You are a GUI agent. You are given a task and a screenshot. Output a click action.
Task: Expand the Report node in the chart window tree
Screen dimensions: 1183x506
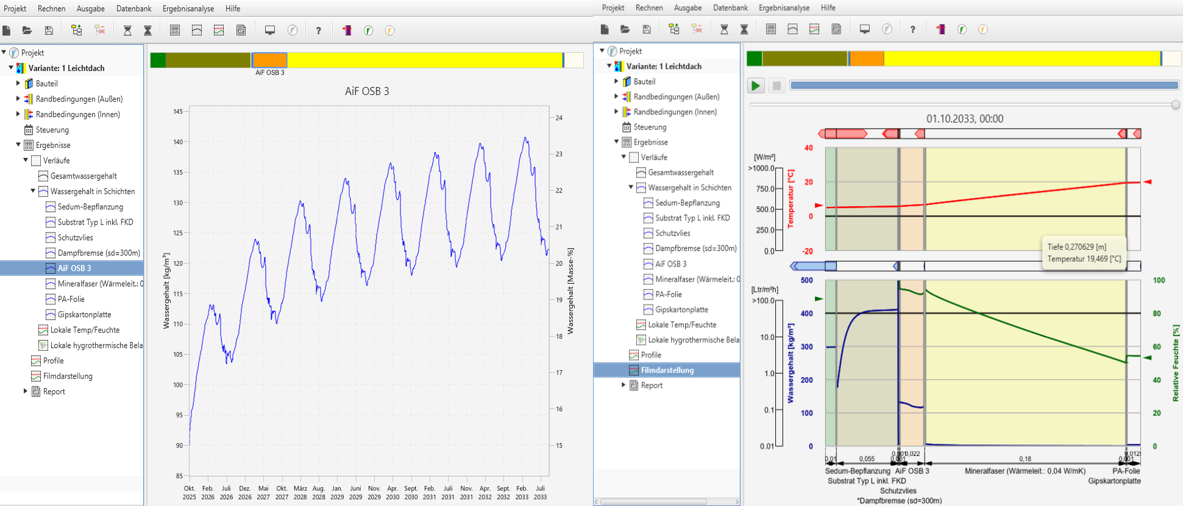click(x=25, y=392)
